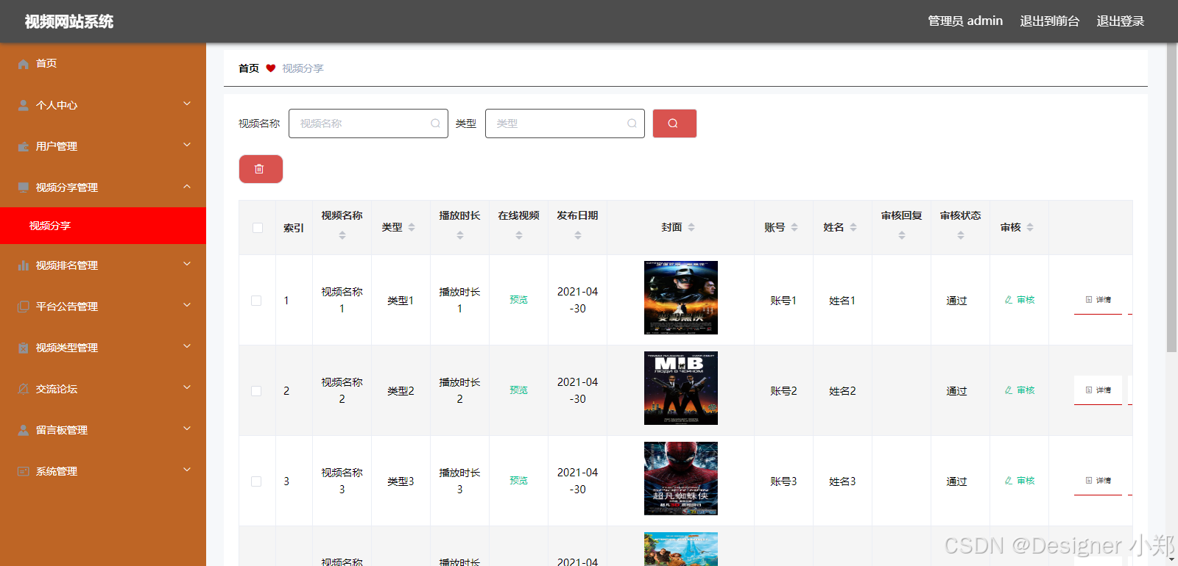The width and height of the screenshot is (1178, 566).
Task: Expand 系统管理 menu chevron
Action: 187,470
